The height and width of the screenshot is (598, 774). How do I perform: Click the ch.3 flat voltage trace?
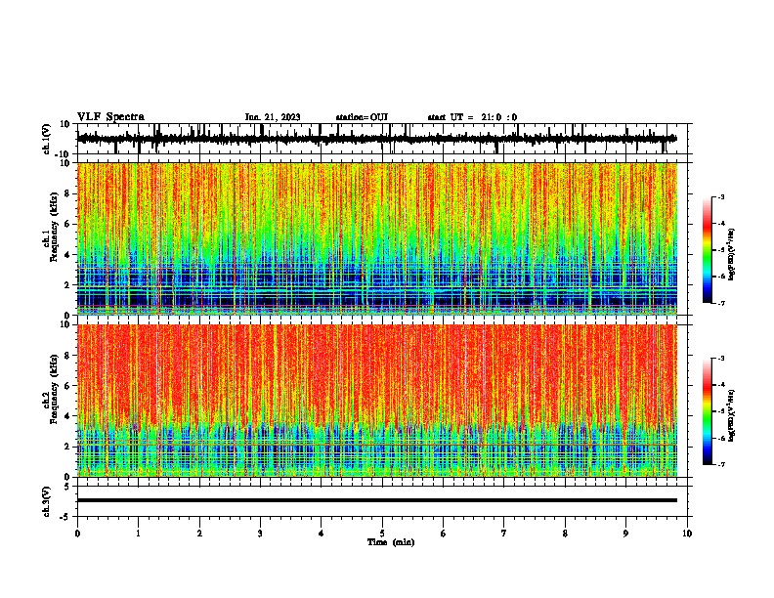coord(377,500)
